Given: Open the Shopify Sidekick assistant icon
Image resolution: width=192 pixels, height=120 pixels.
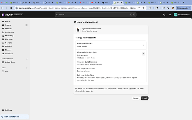Looking at the screenshot, I should (164, 15).
